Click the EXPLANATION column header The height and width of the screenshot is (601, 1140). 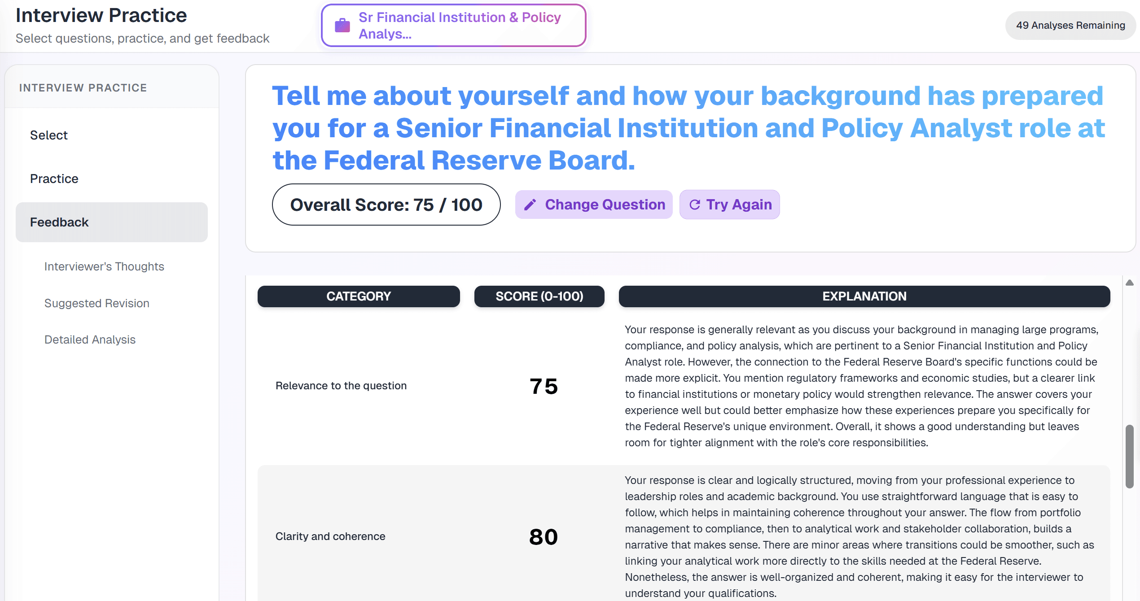[x=864, y=296]
